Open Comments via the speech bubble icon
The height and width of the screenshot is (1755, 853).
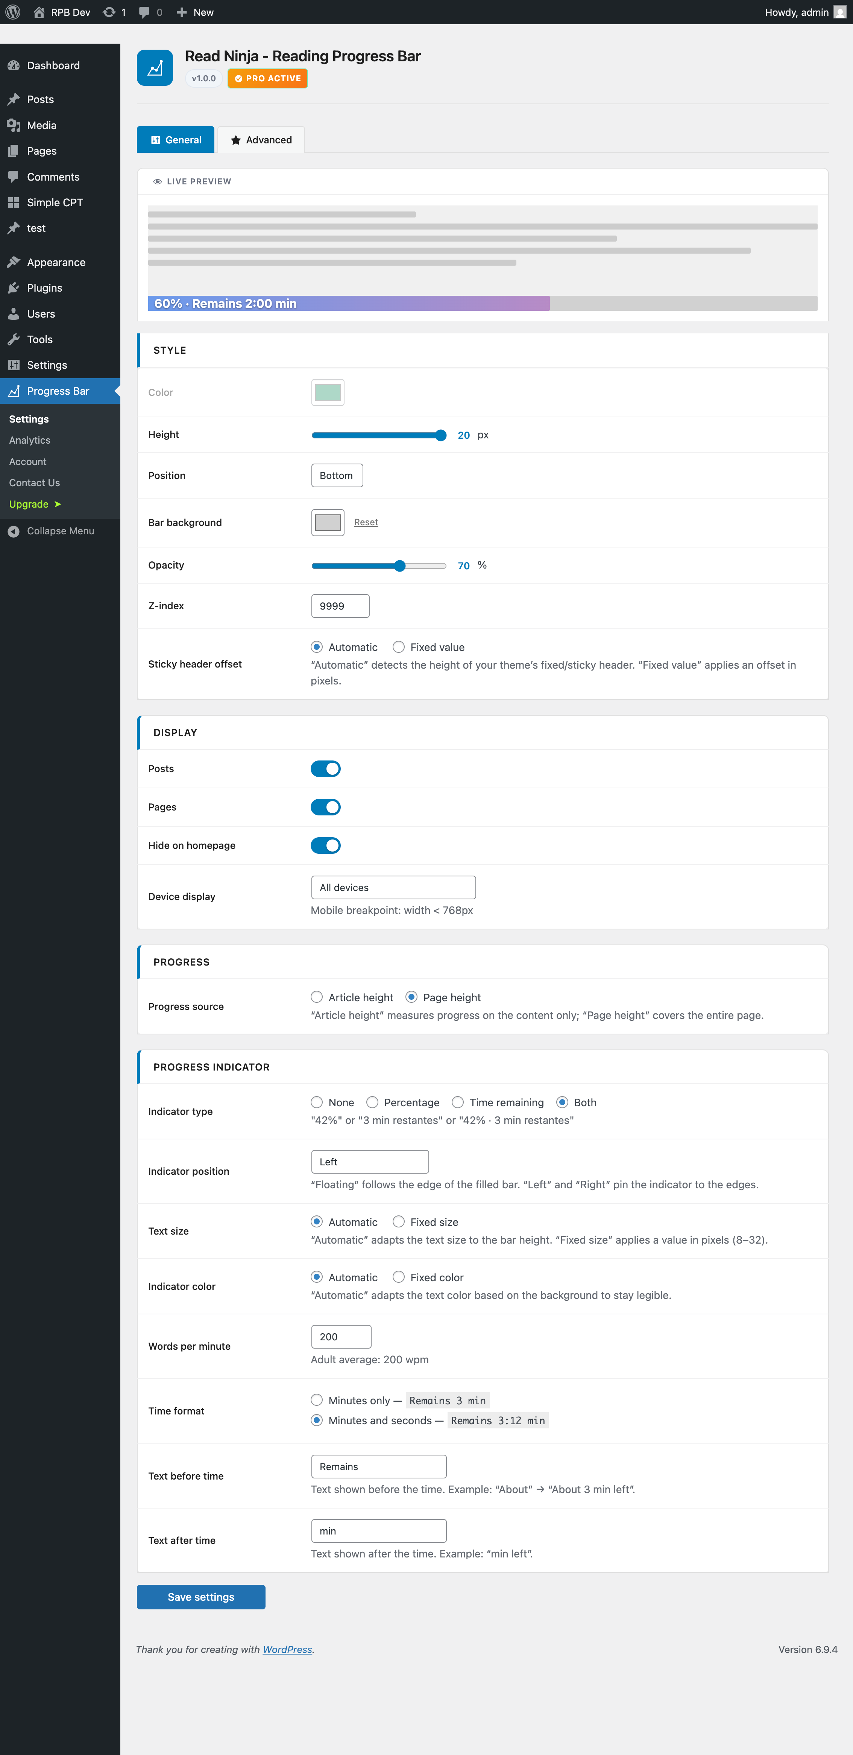tap(14, 176)
